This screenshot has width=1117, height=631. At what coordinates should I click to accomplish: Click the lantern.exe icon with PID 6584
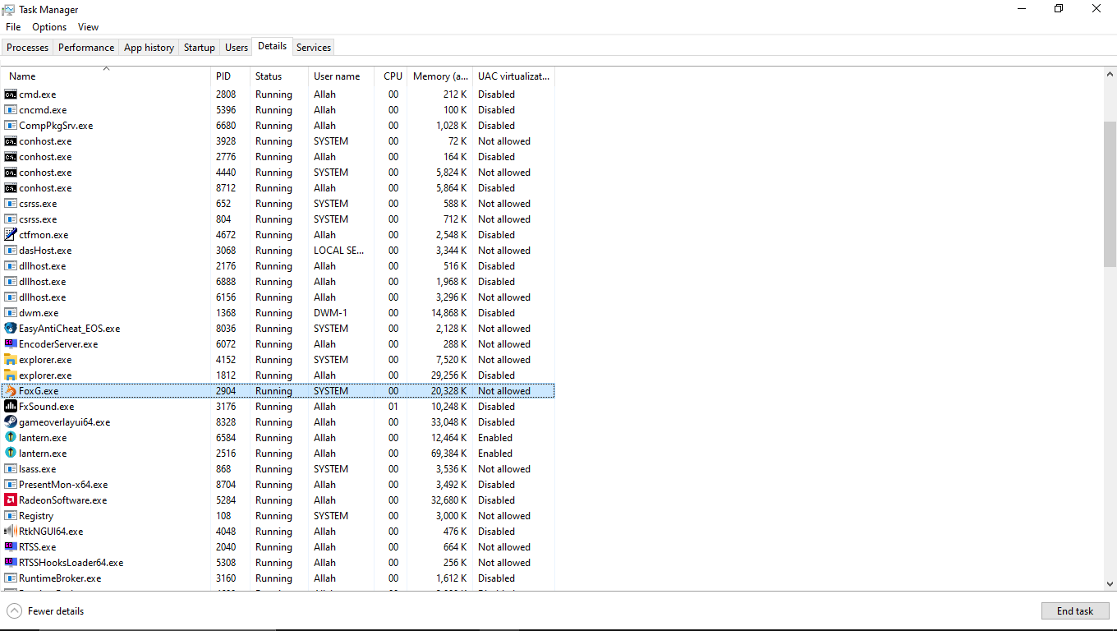pyautogui.click(x=11, y=438)
